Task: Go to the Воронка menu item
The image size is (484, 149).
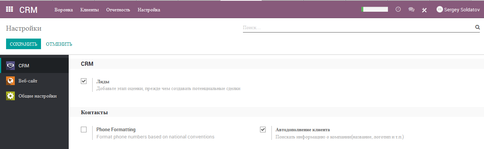Action: pos(64,10)
